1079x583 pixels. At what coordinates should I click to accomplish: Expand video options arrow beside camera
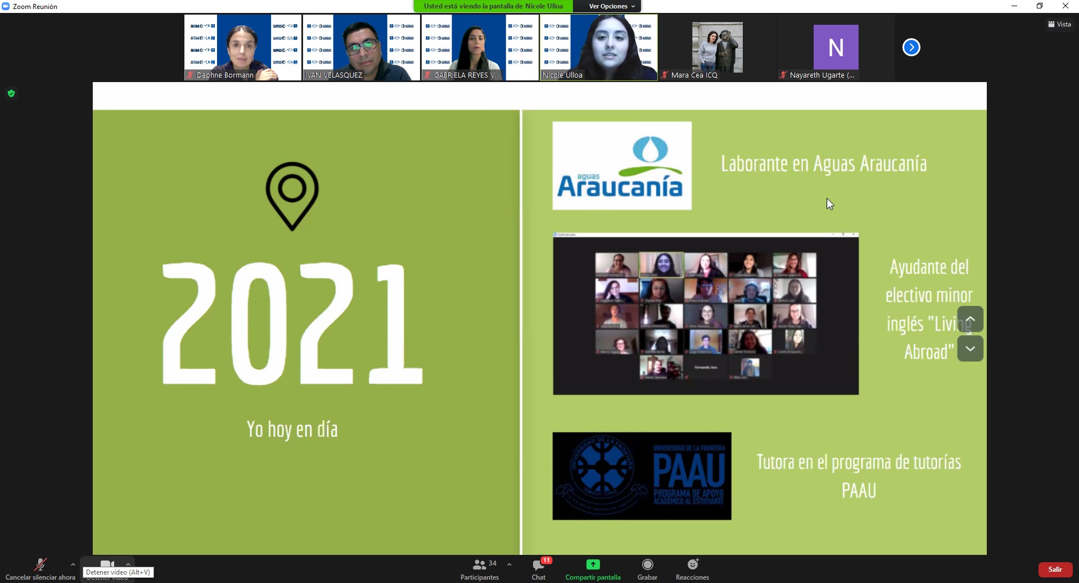(128, 564)
